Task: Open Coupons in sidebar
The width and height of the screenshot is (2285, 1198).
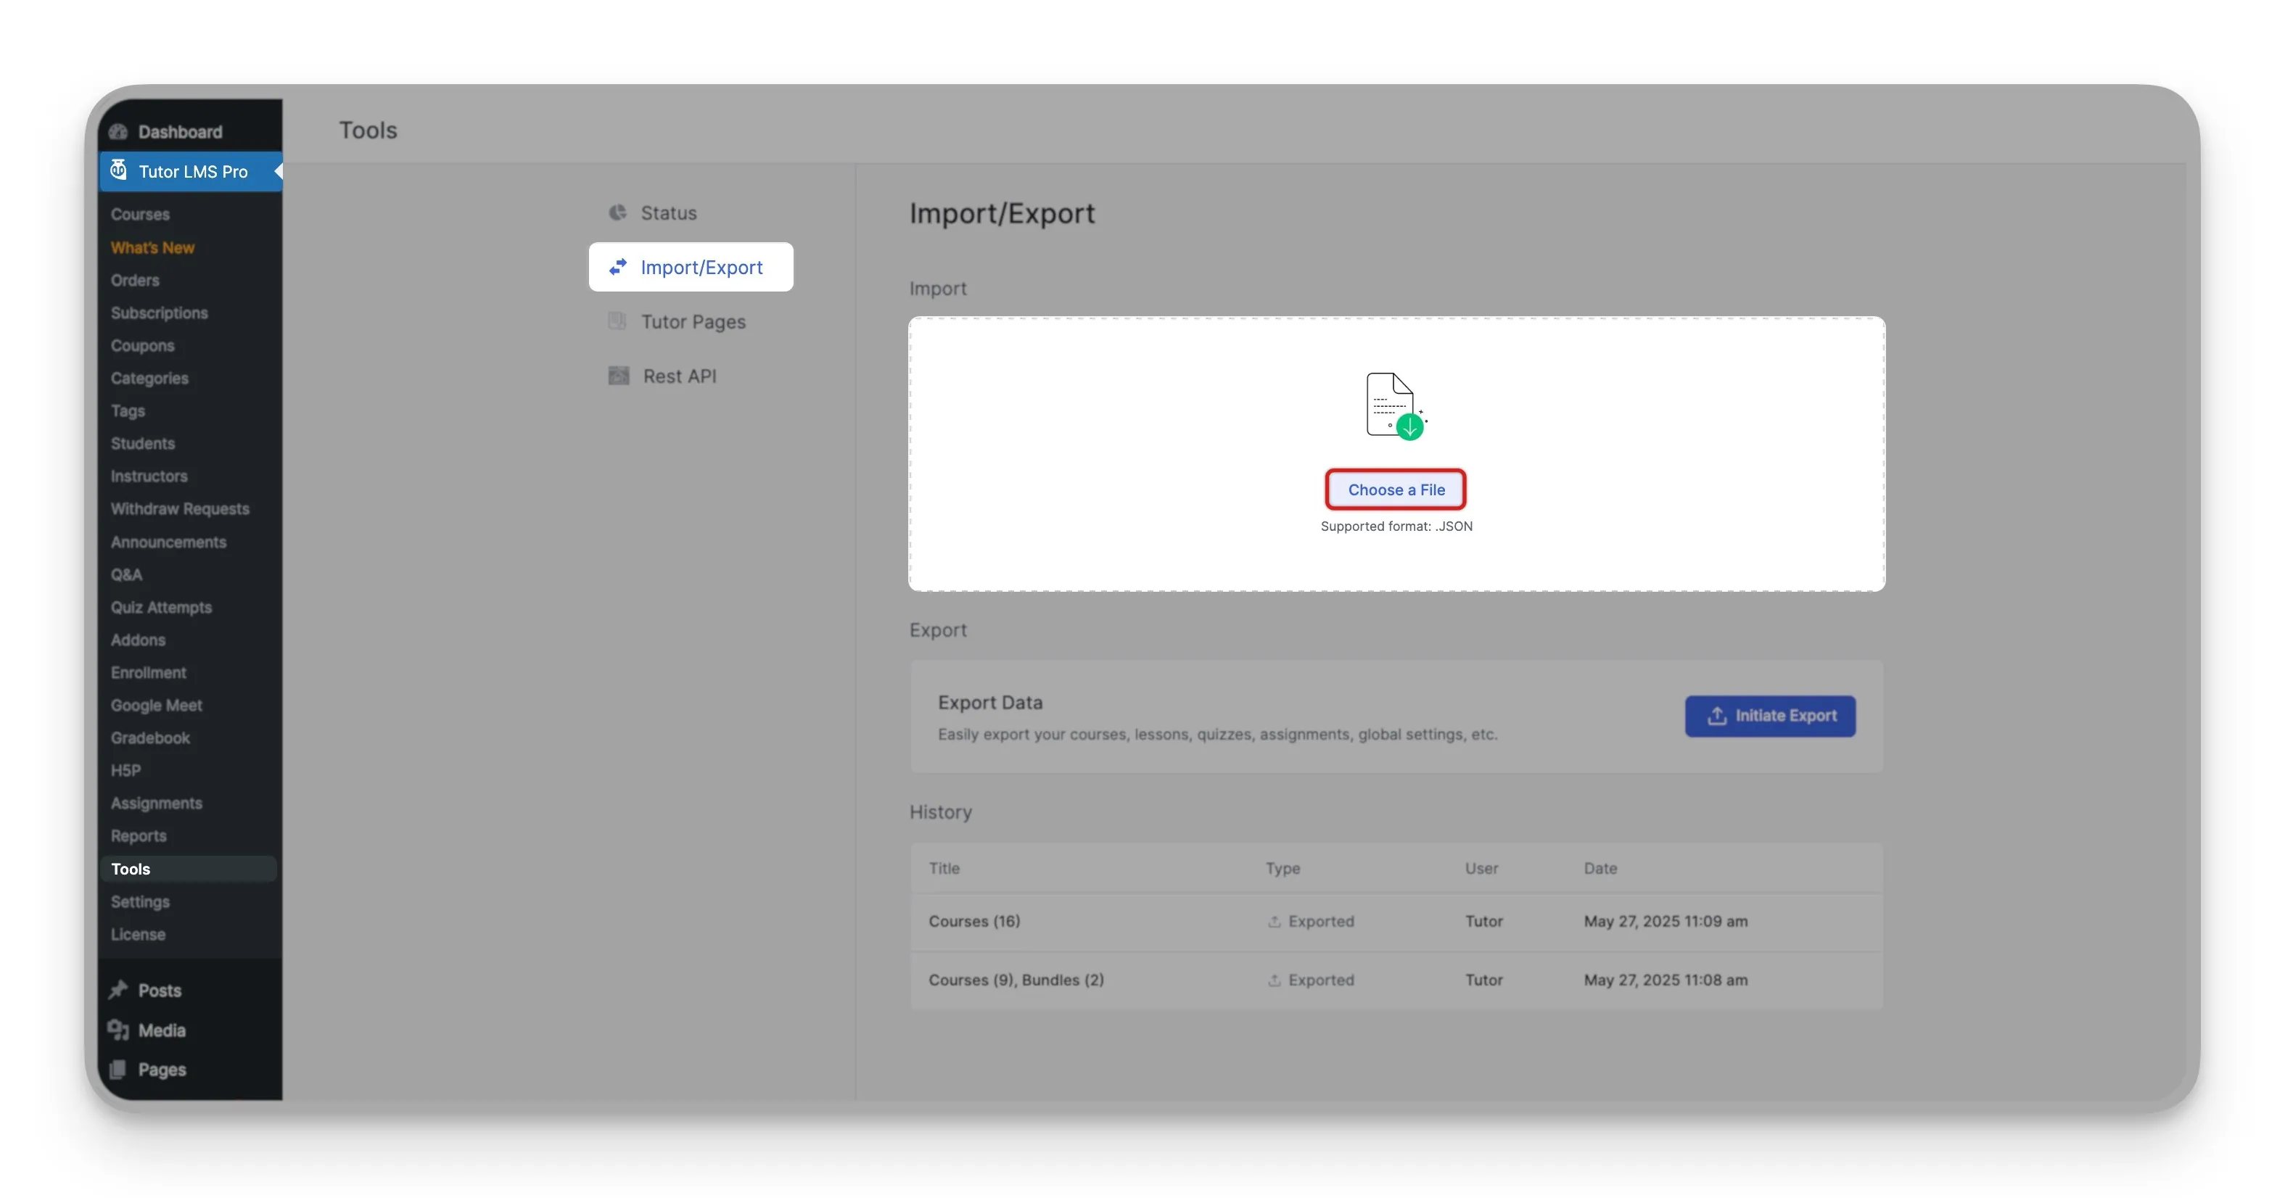Action: pyautogui.click(x=142, y=346)
